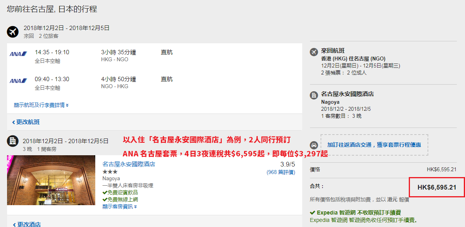
Task: Click the duration 4小時 50分鐘
Action: [x=119, y=79]
